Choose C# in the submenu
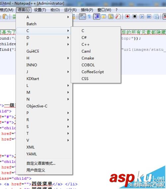Image resolution: width=166 pixels, height=189 pixels. click(x=96, y=38)
